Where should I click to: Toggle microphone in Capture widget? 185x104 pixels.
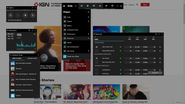click(32, 15)
